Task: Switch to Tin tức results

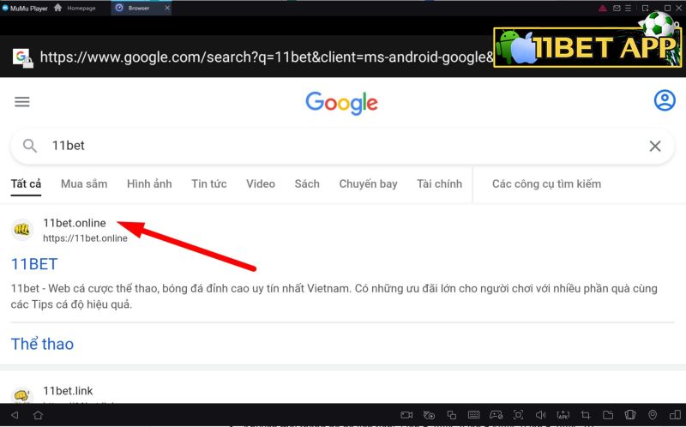Action: (208, 183)
